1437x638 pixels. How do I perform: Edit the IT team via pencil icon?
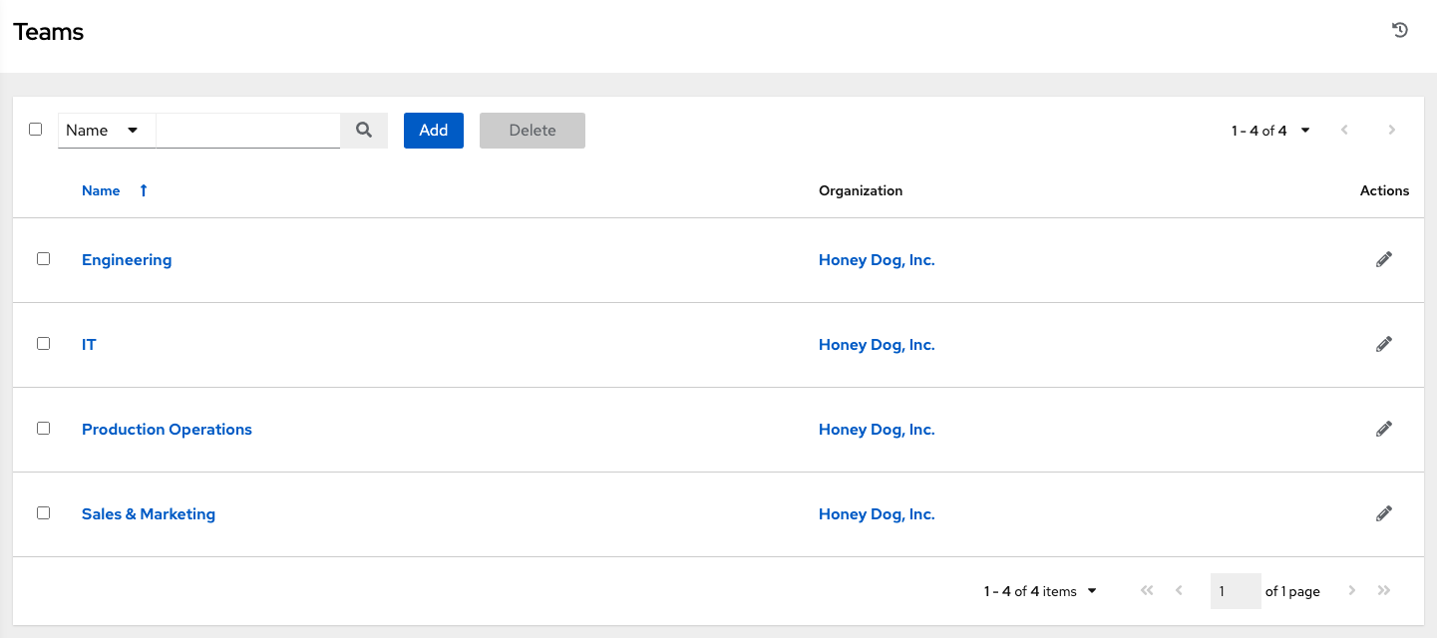1383,344
